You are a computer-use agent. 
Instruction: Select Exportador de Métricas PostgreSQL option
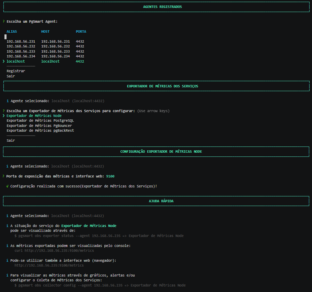[x=40, y=121]
